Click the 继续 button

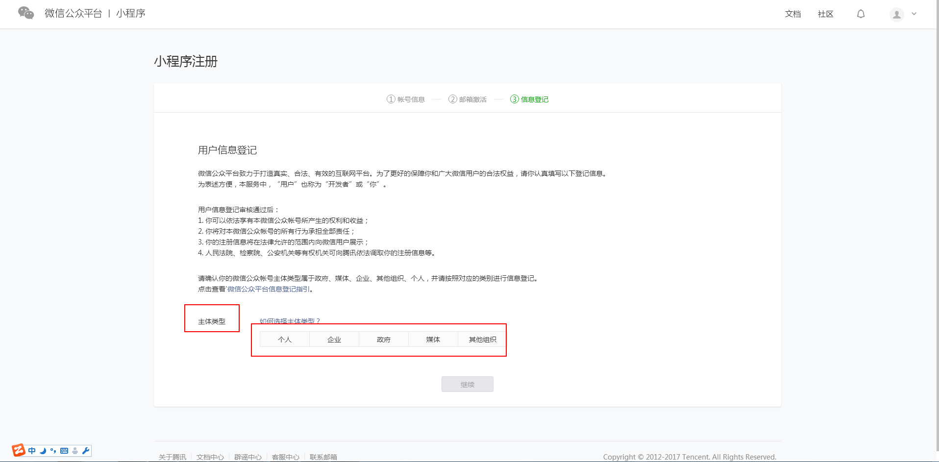[467, 384]
